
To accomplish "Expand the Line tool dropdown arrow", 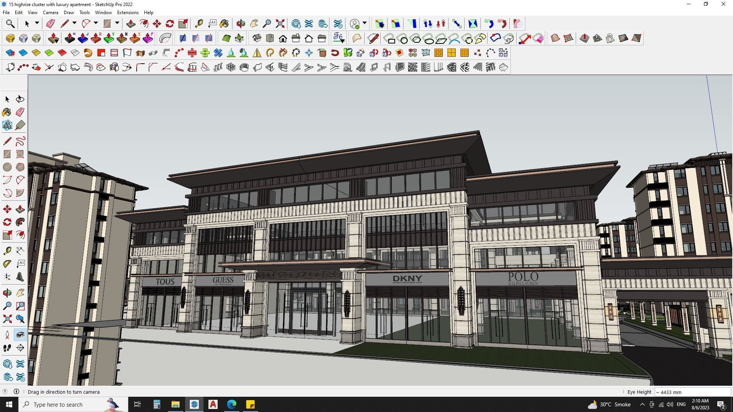I will point(74,23).
